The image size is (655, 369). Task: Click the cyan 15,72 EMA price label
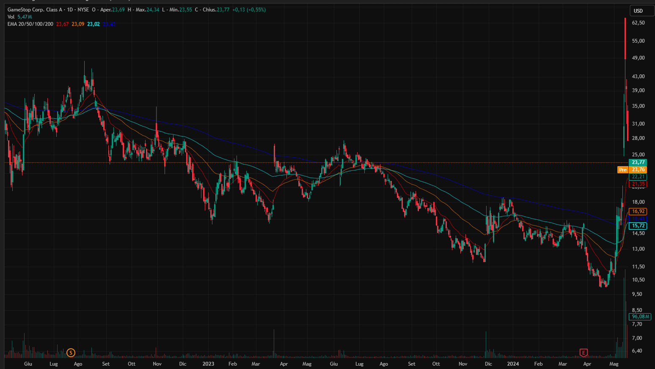[638, 226]
